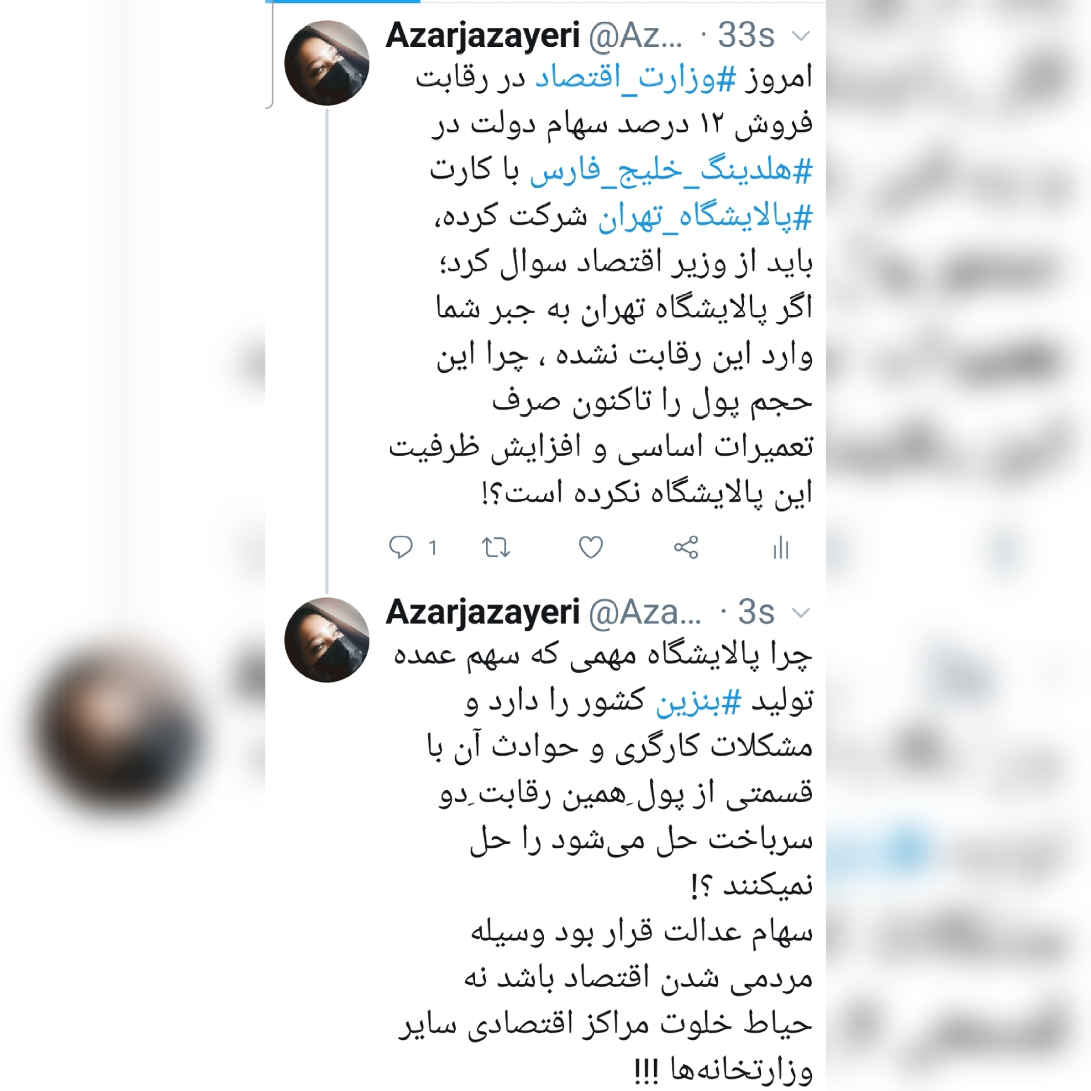Open the #پالایشگاه_تهران hashtag
1091x1091 pixels.
click(705, 218)
